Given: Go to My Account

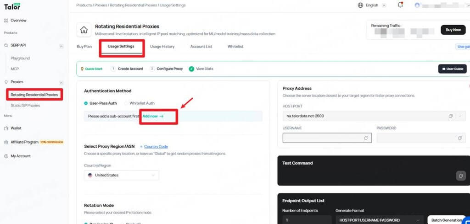Looking at the screenshot, I should coord(21,156).
